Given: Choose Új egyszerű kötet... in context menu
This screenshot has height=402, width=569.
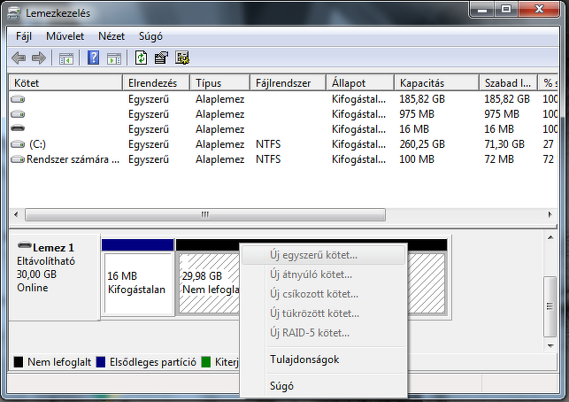Looking at the screenshot, I should pyautogui.click(x=323, y=255).
